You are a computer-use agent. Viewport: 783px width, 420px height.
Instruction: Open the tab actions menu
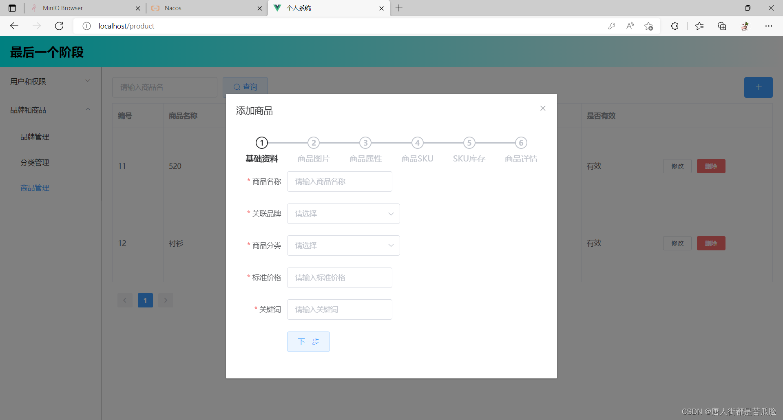point(12,8)
